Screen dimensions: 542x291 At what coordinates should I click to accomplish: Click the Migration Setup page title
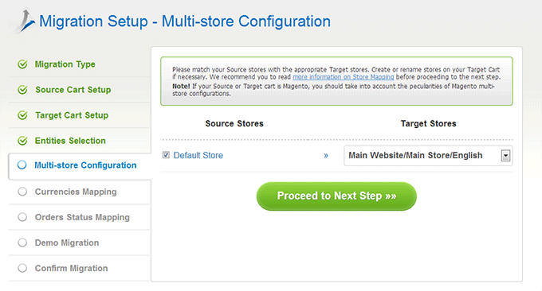(x=185, y=21)
